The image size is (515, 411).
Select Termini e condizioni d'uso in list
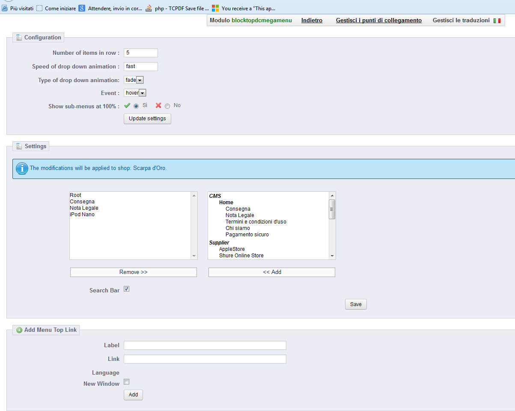[x=256, y=222]
